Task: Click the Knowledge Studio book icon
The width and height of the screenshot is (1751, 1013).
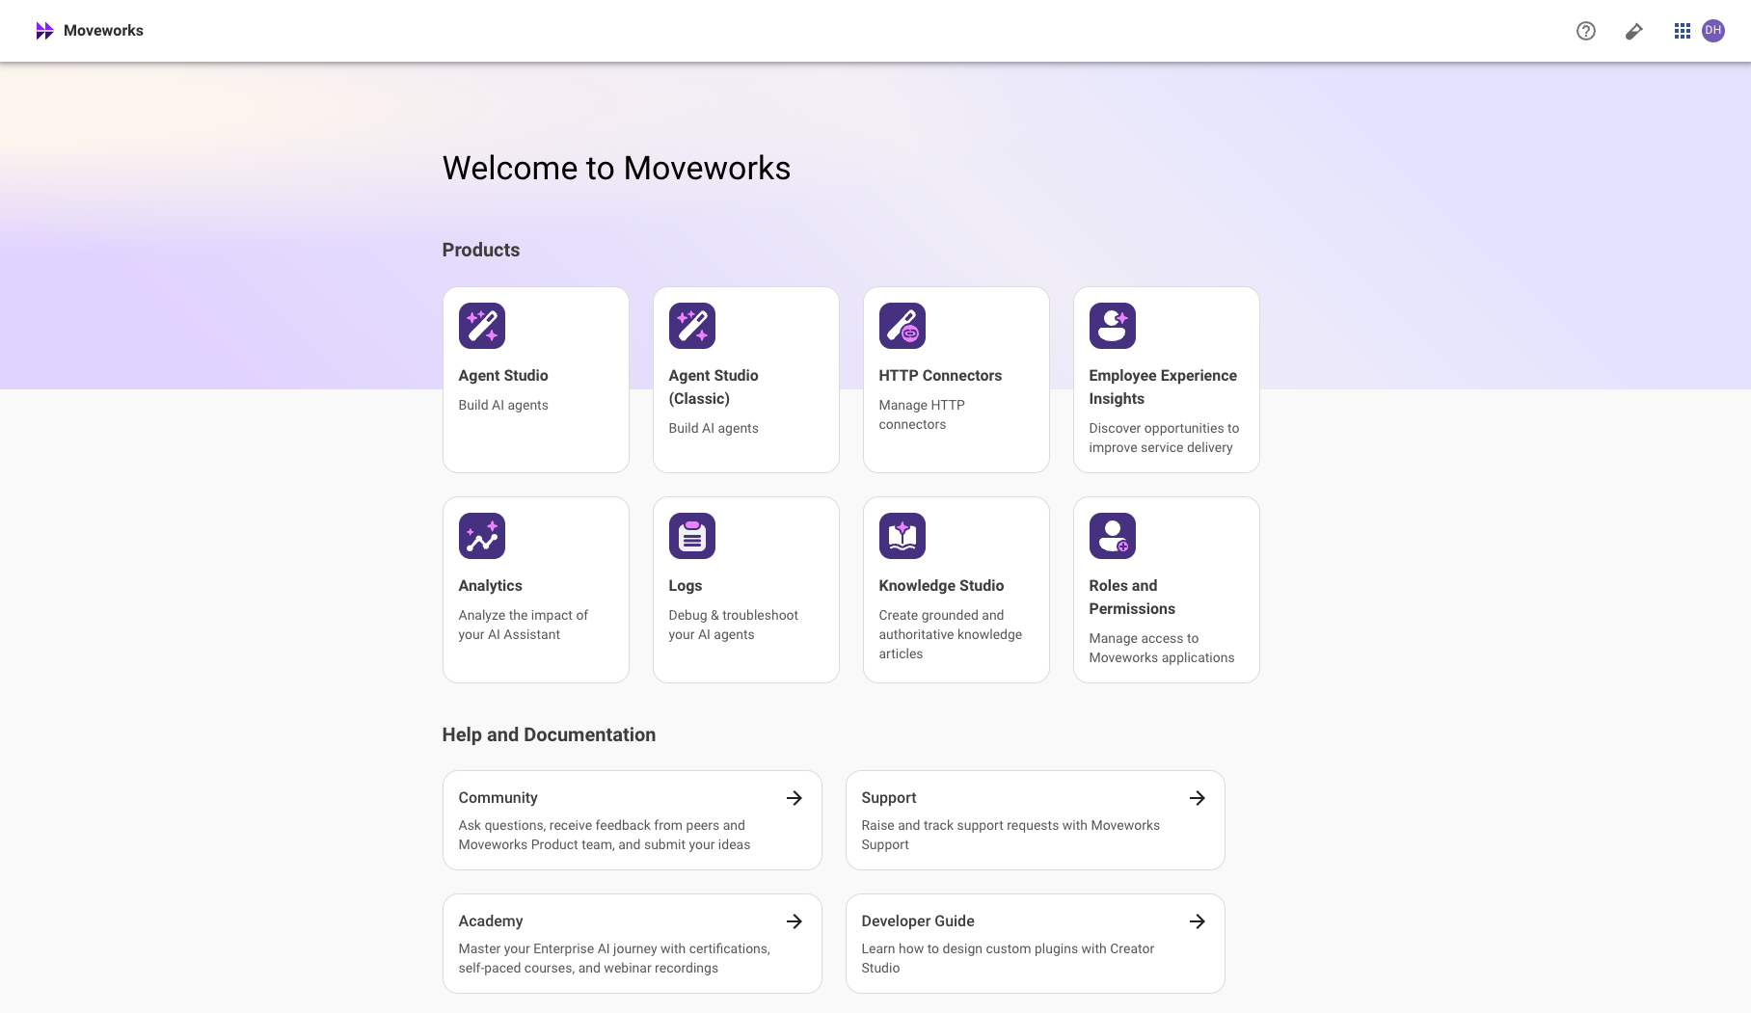Action: pyautogui.click(x=902, y=536)
